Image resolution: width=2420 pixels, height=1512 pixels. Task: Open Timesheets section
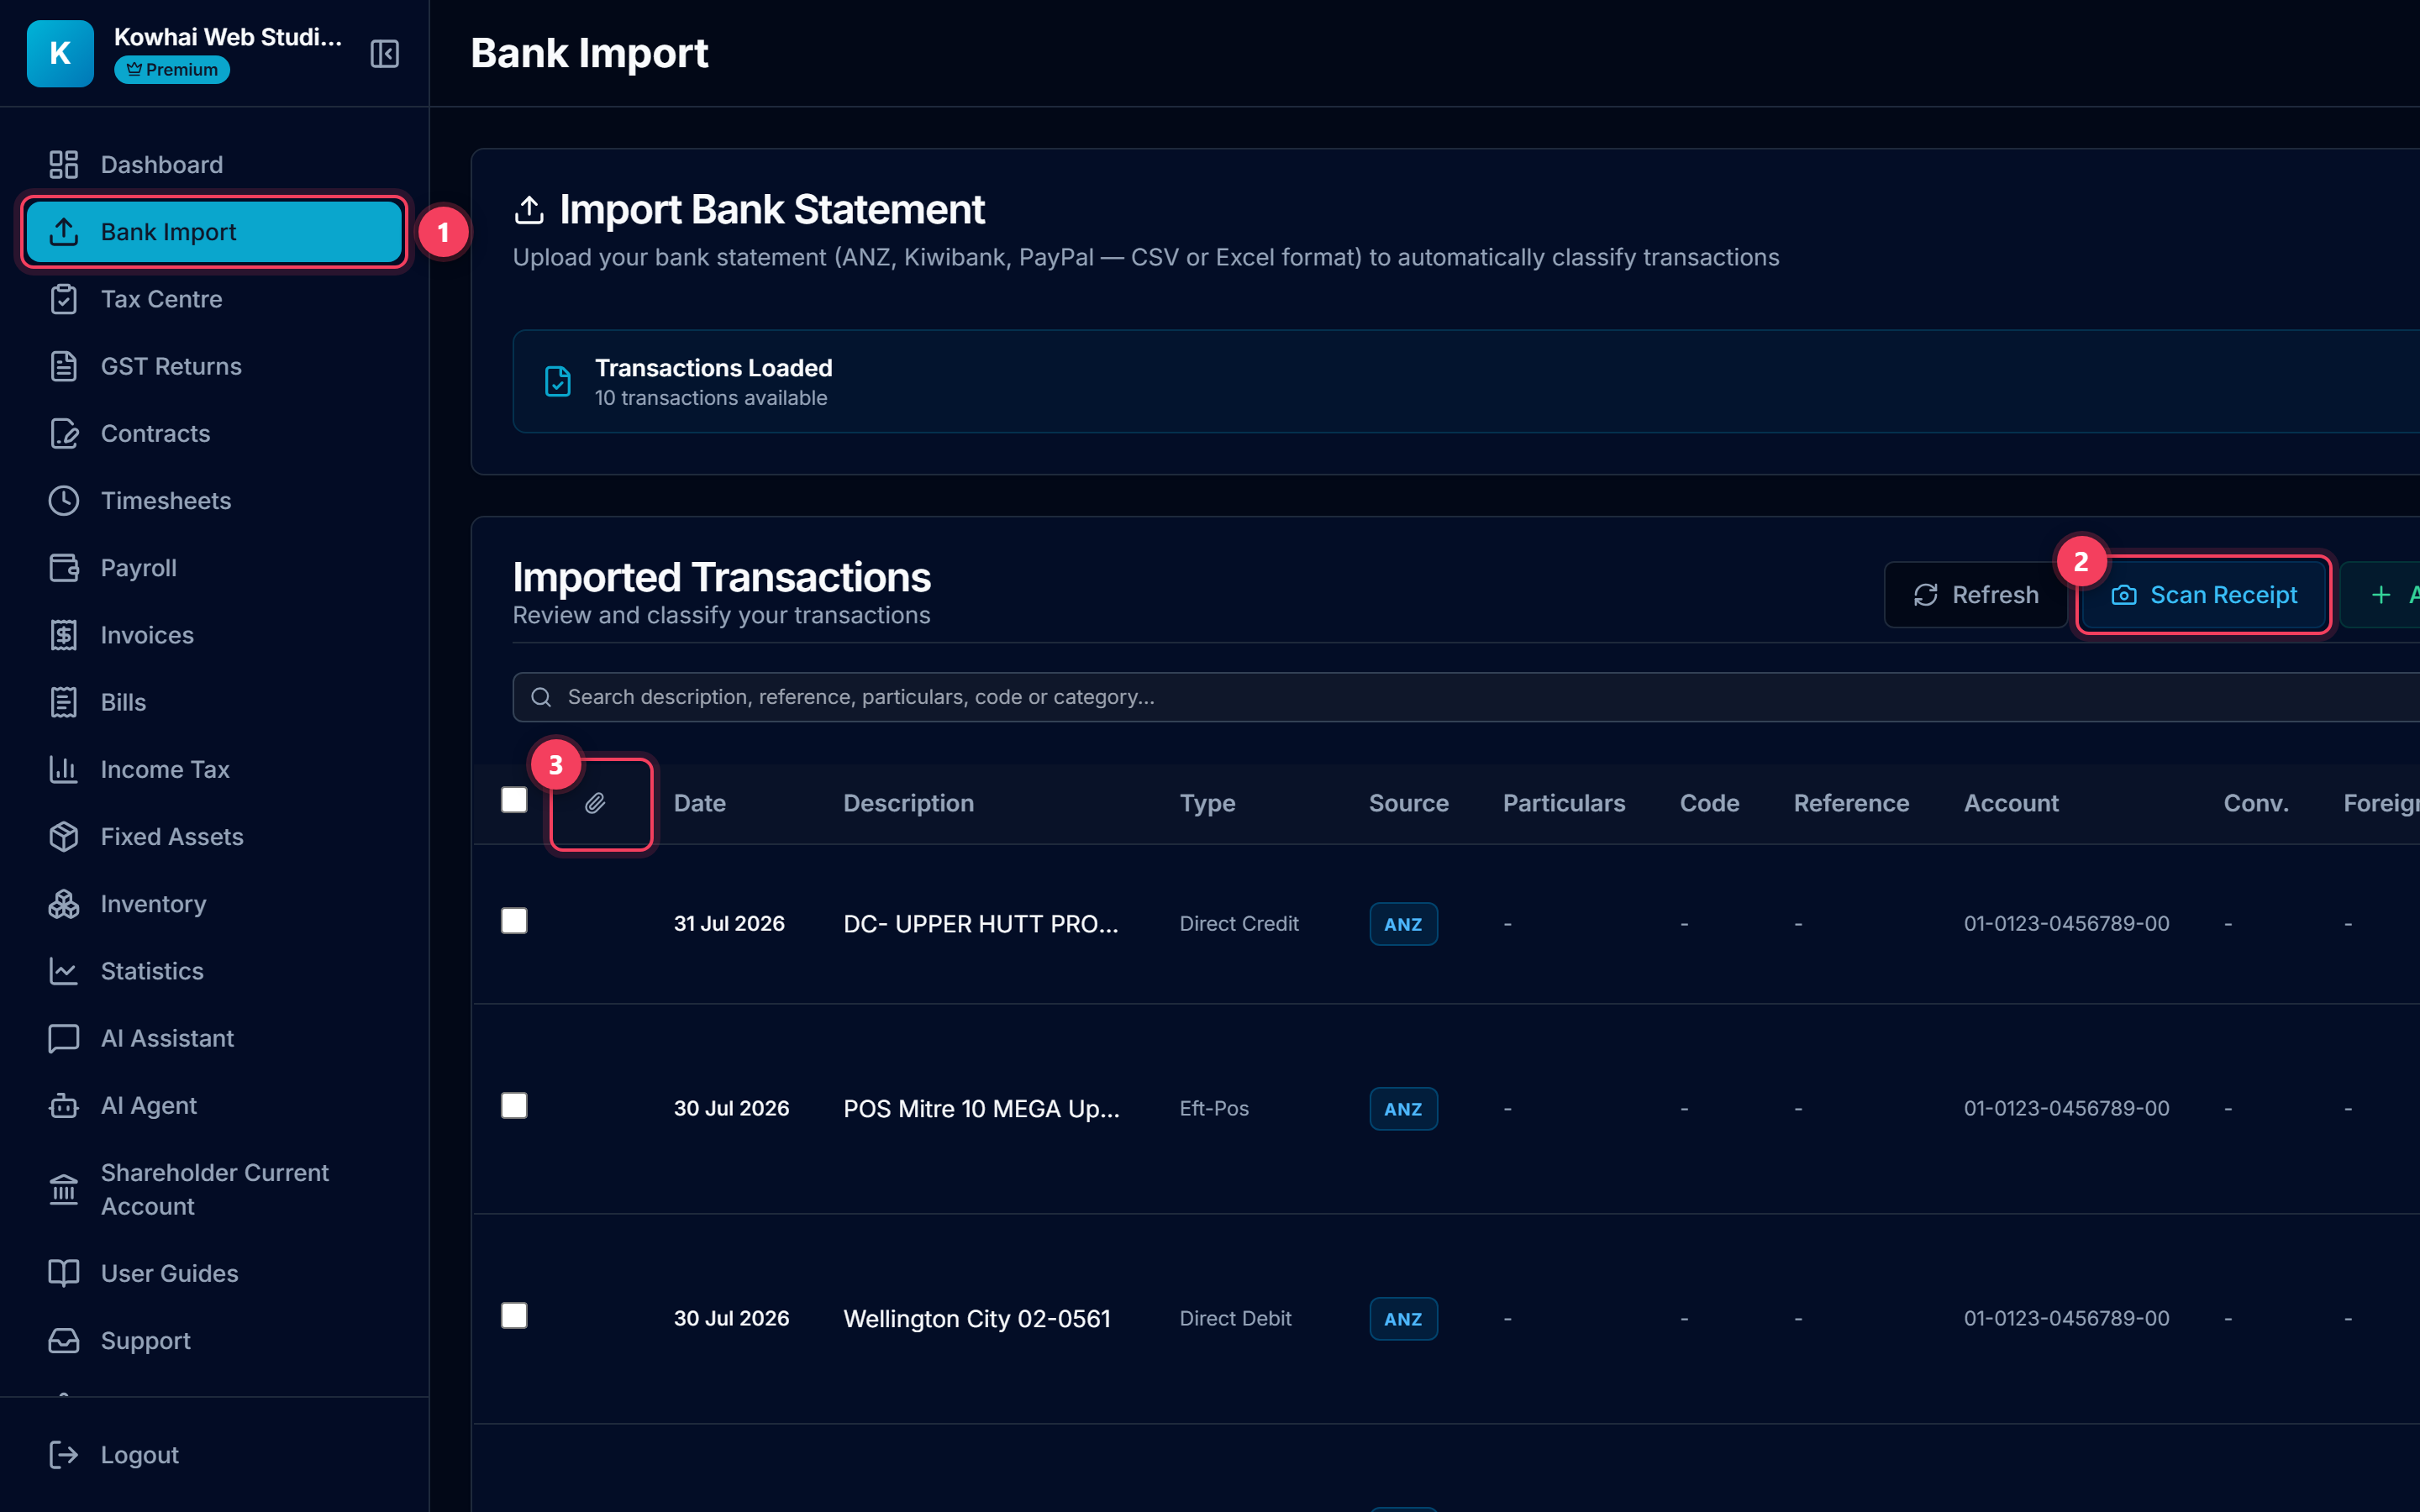214,500
